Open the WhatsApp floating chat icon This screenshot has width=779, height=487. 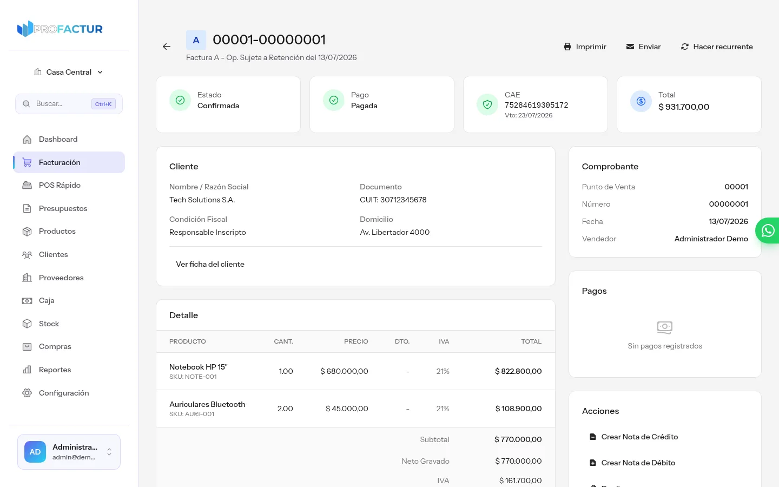(x=768, y=231)
